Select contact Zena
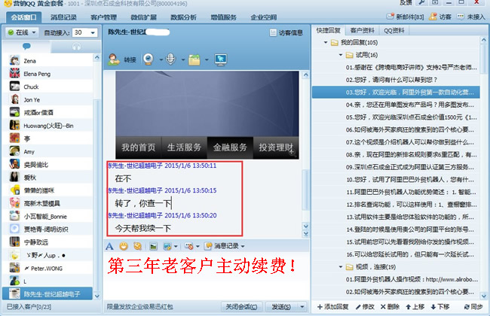 pyautogui.click(x=47, y=61)
